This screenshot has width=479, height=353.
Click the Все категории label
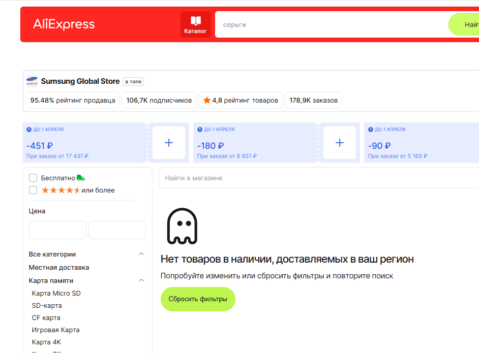point(52,254)
